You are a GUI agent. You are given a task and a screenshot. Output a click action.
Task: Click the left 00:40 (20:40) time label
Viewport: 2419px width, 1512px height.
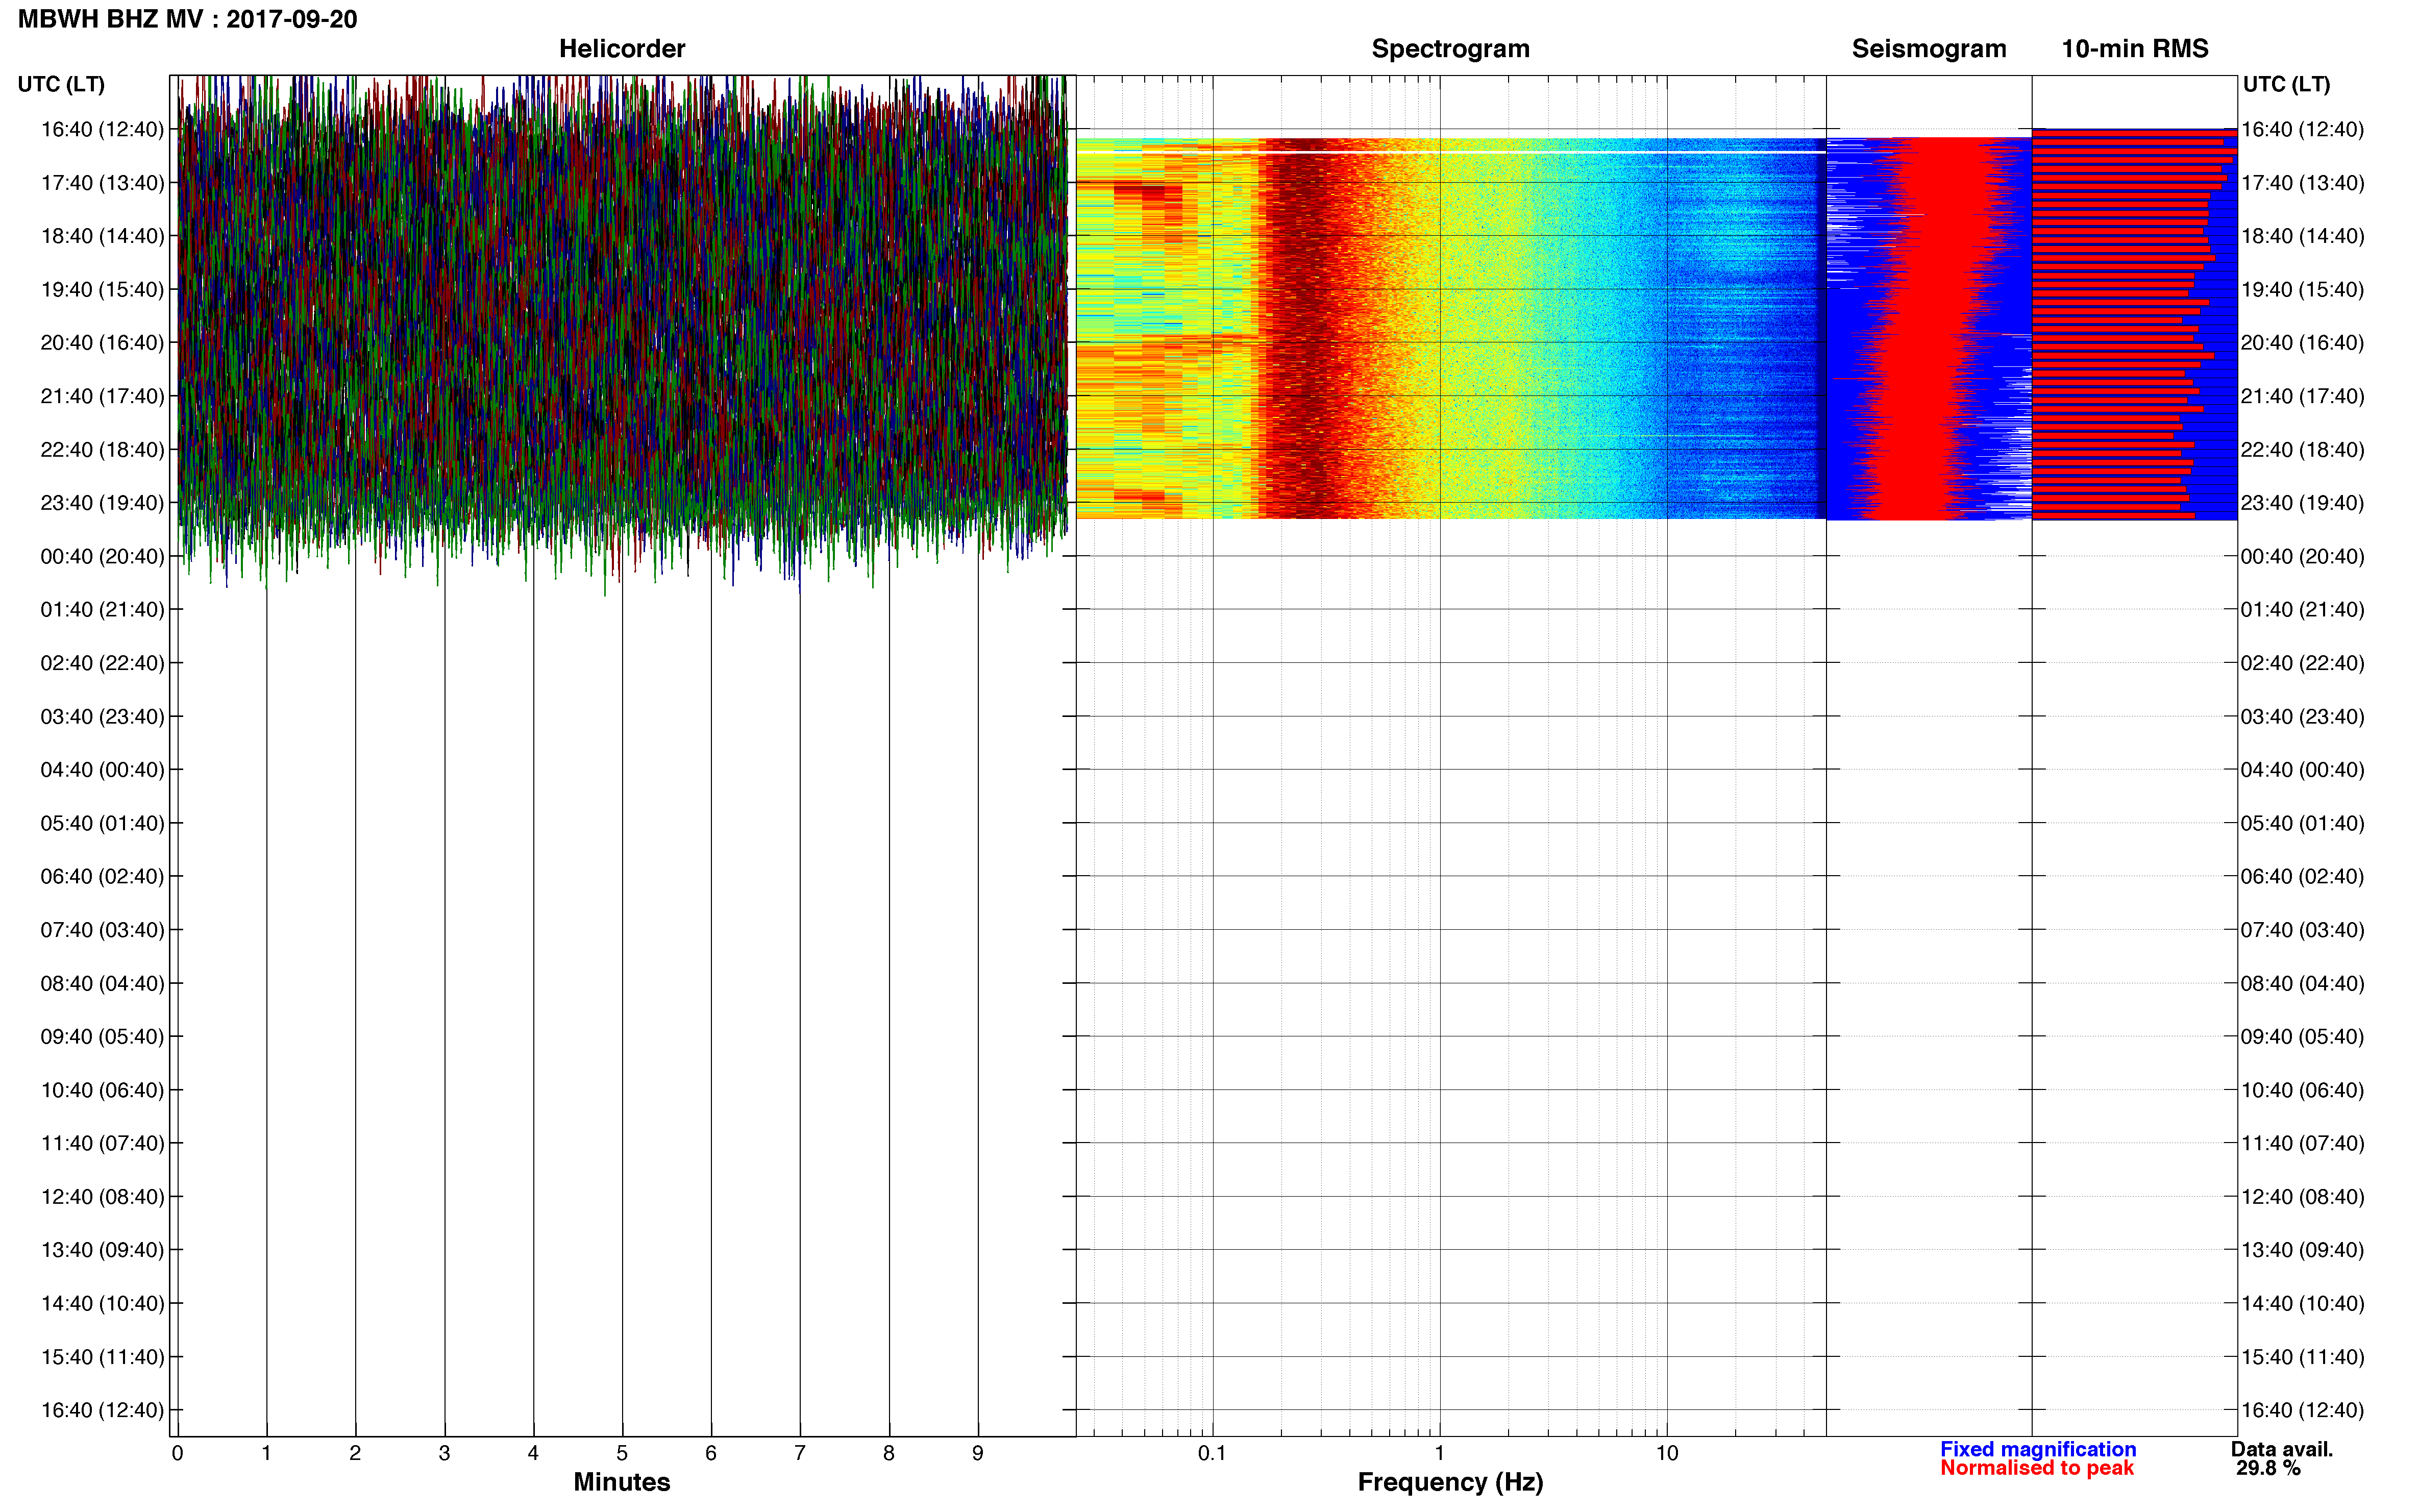(102, 556)
